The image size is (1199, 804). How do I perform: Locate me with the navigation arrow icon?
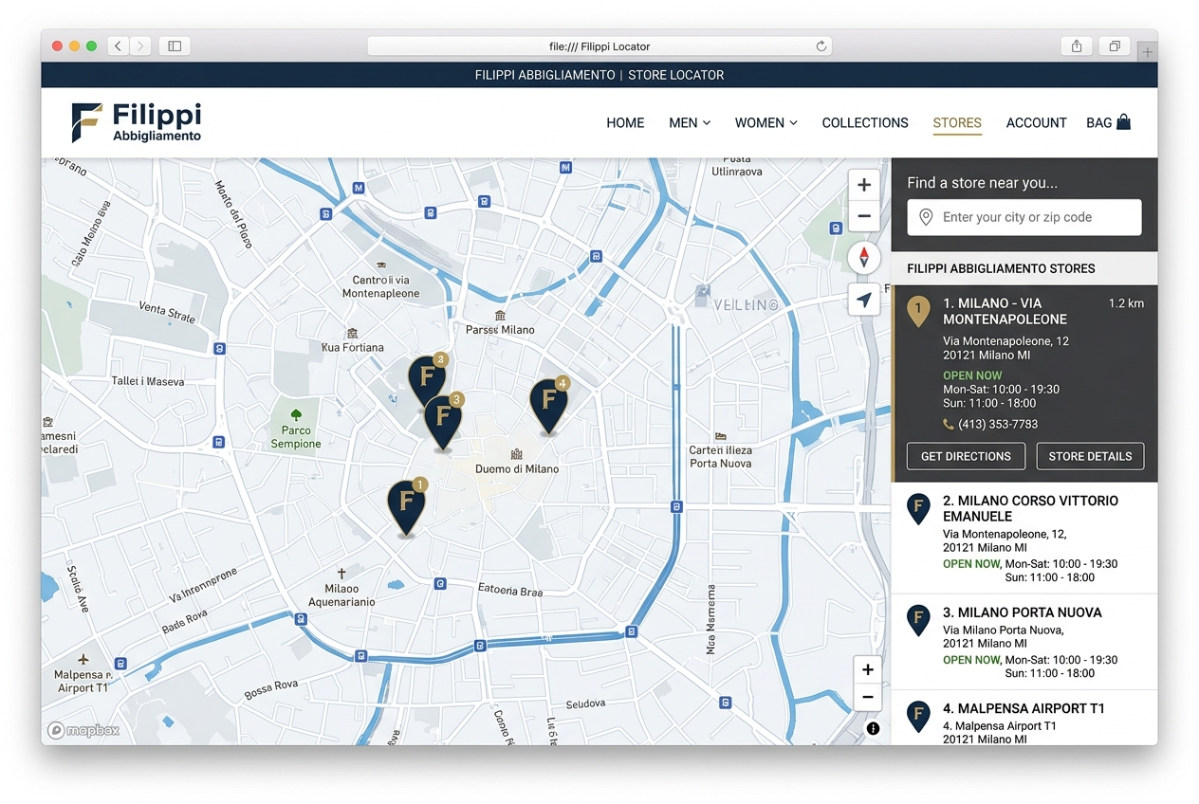(x=863, y=300)
